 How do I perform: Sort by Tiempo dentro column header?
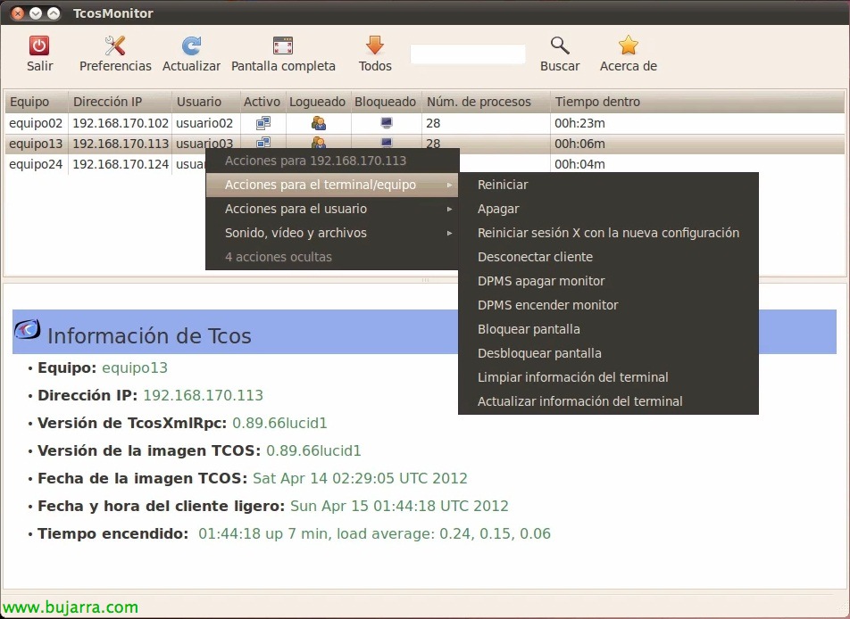pyautogui.click(x=697, y=102)
